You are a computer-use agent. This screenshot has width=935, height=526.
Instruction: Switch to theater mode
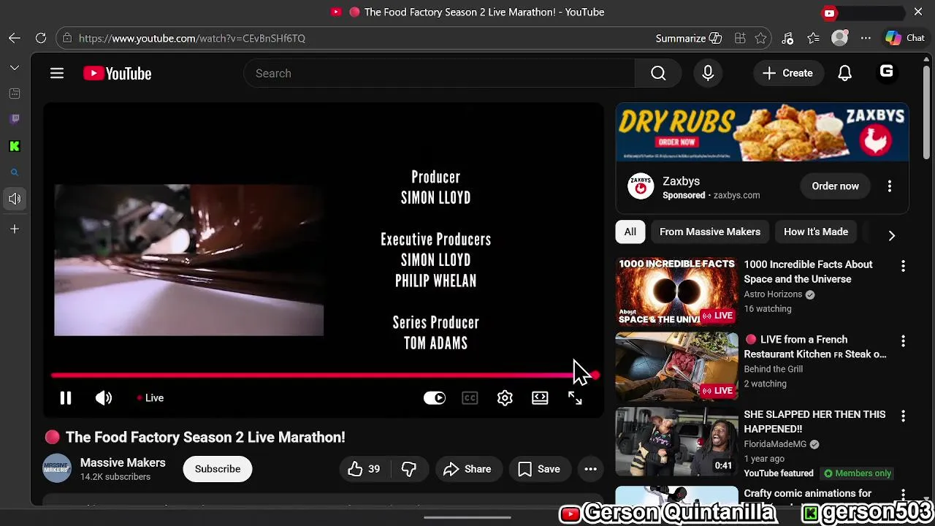540,398
